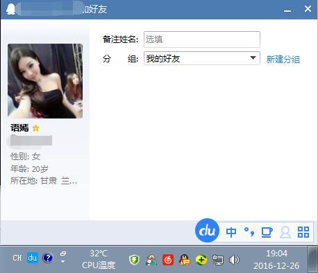This screenshot has width=318, height=273.
Task: Click the QQ penguin tray icon
Action: [185, 260]
